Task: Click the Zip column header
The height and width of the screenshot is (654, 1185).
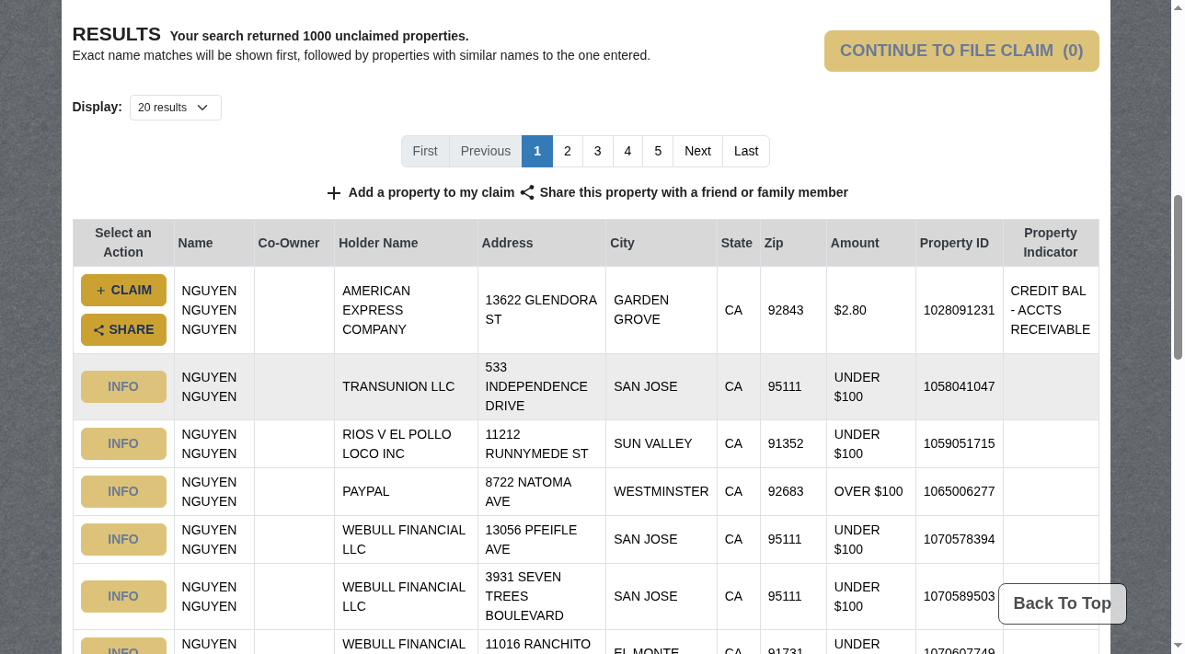Action: click(x=793, y=243)
